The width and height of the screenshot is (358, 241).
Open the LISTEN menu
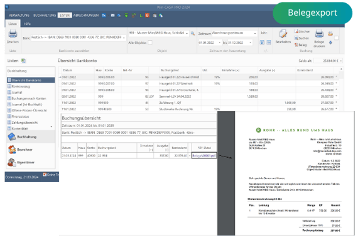(x=65, y=15)
